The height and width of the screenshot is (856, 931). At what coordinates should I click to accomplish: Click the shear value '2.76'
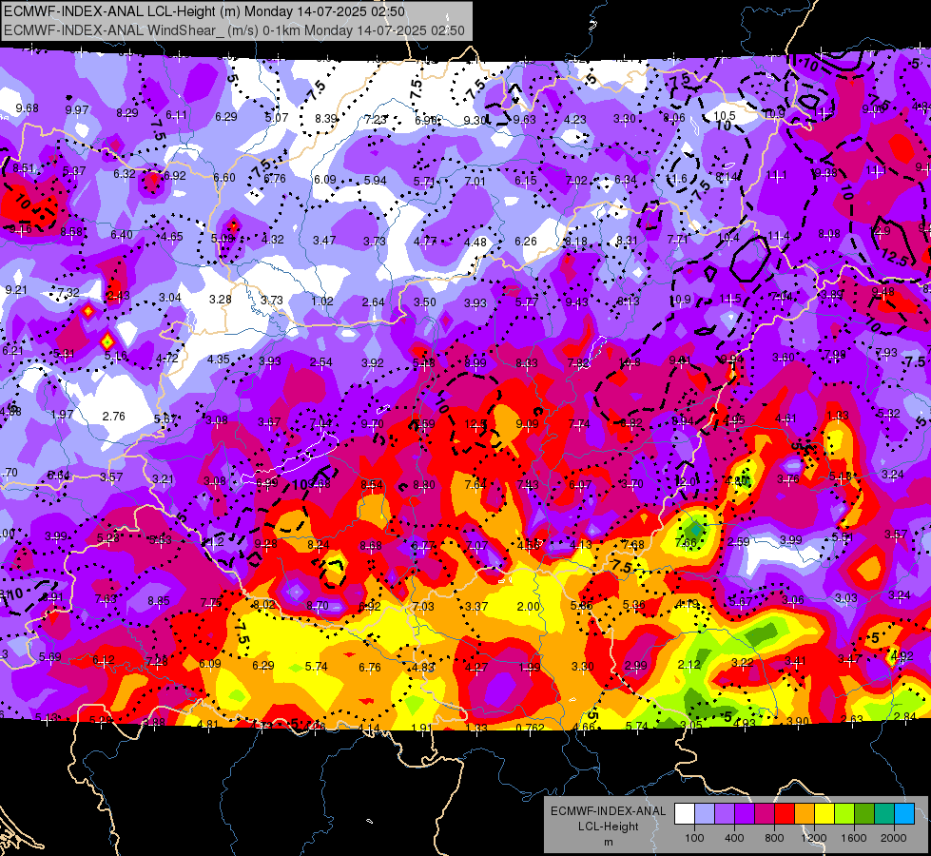tap(113, 416)
